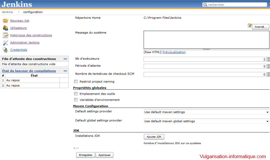Image resolution: width=270 pixels, height=160 pixels.
Task: Open the Nouveau Job link
Action: click(x=19, y=20)
